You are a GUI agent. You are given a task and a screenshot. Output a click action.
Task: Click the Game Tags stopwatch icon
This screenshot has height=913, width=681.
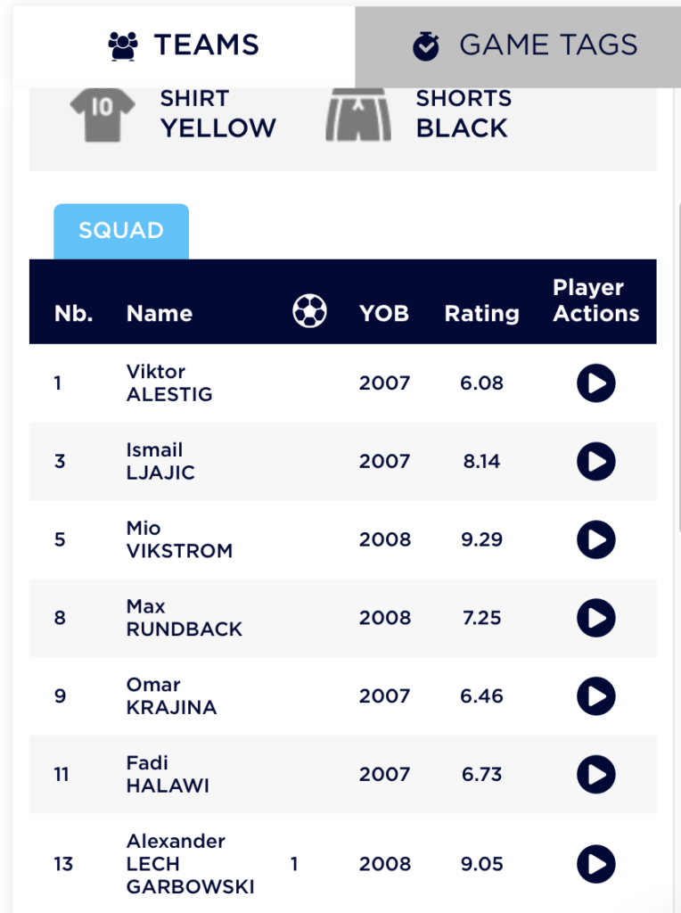[426, 46]
